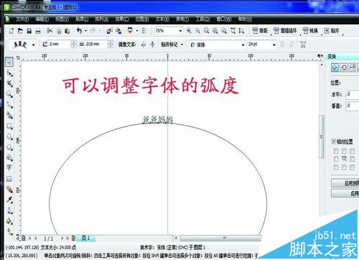Click the Save icon in toolbar
This screenshot has width=359, height=260.
pyautogui.click(x=29, y=31)
